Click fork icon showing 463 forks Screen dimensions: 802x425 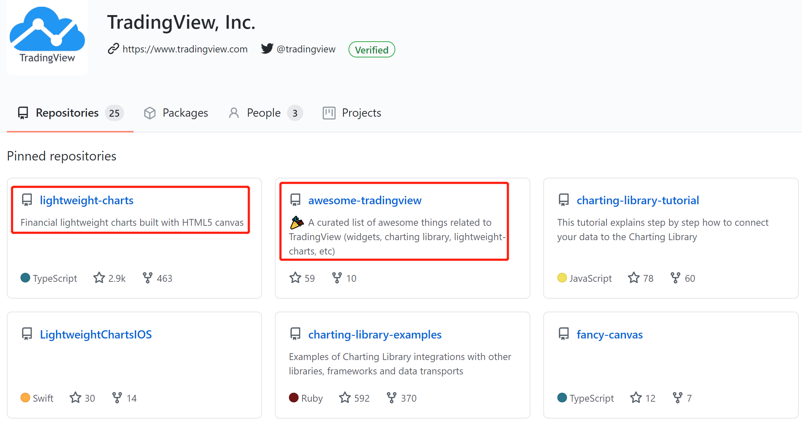(x=147, y=278)
